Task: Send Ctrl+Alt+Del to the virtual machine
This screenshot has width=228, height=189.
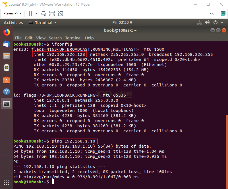Action: 43,14
